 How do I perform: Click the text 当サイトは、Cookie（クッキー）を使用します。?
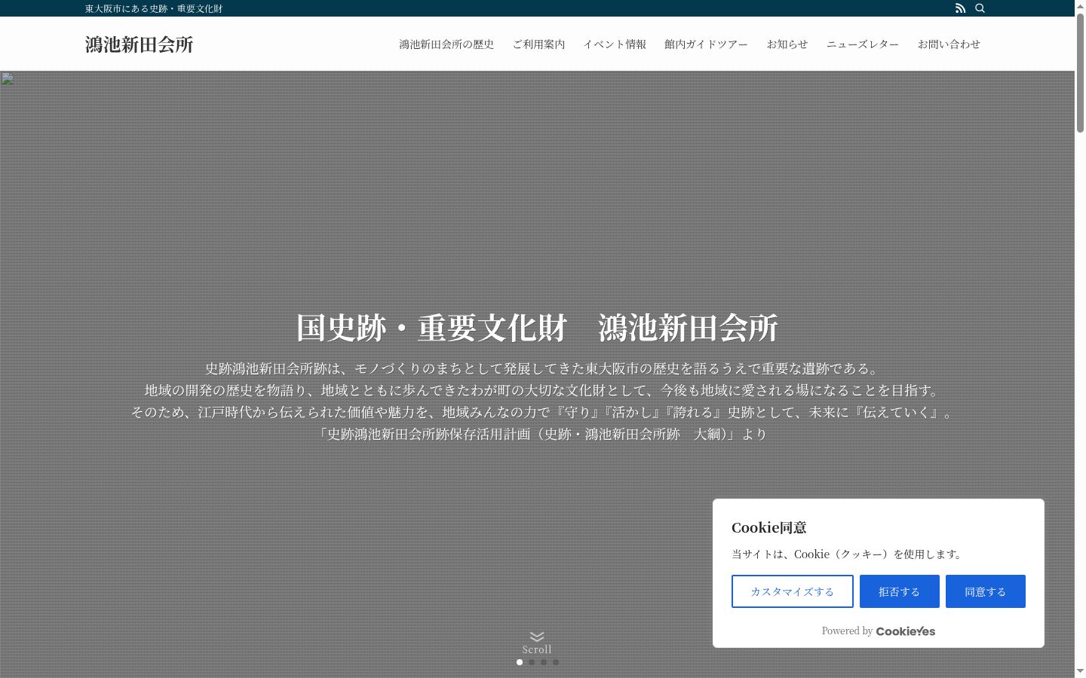pyautogui.click(x=848, y=554)
